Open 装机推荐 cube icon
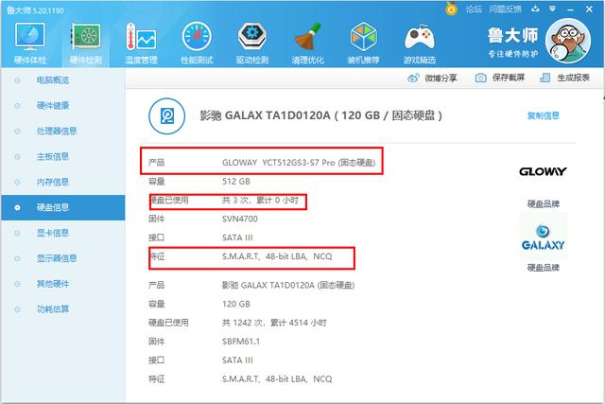The width and height of the screenshot is (605, 404). click(363, 42)
